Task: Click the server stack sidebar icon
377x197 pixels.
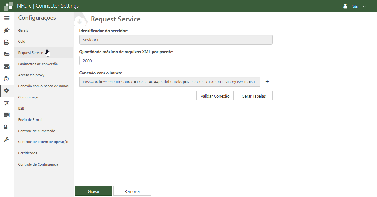Action: 6,115
